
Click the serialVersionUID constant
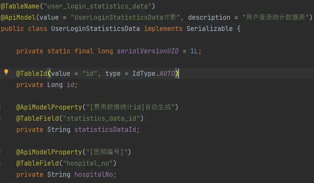click(x=147, y=51)
